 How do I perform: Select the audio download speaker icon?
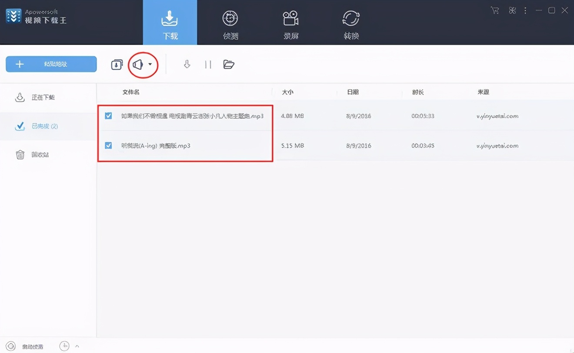point(138,64)
